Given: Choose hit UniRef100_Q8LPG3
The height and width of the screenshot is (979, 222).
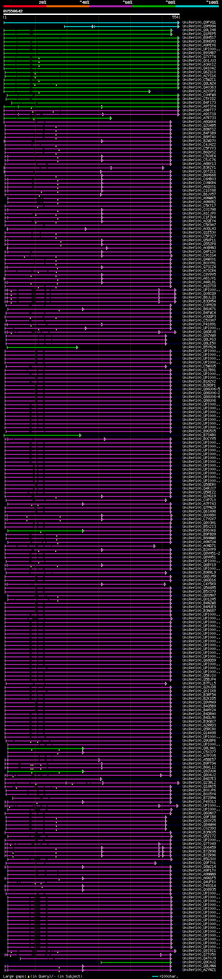Looking at the screenshot, I should click(199, 340).
